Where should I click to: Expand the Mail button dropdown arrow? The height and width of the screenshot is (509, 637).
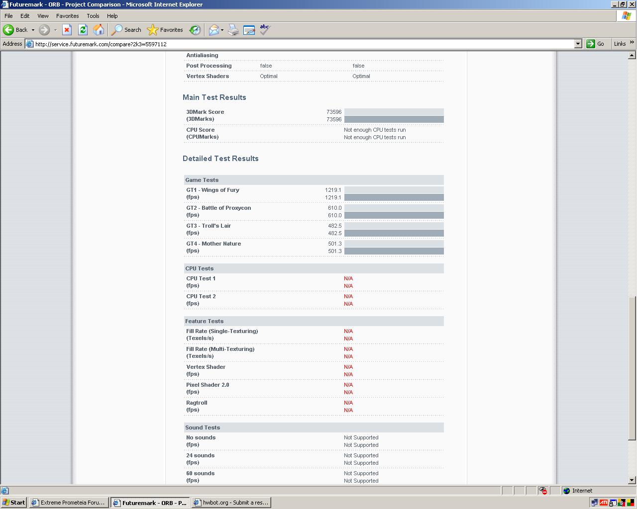pos(222,30)
